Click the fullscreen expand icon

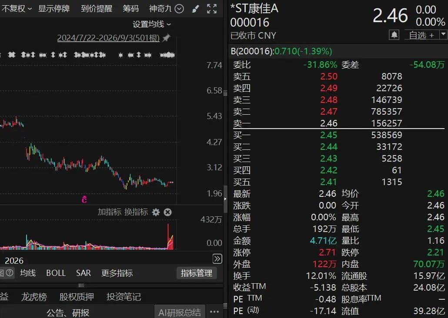(212, 9)
